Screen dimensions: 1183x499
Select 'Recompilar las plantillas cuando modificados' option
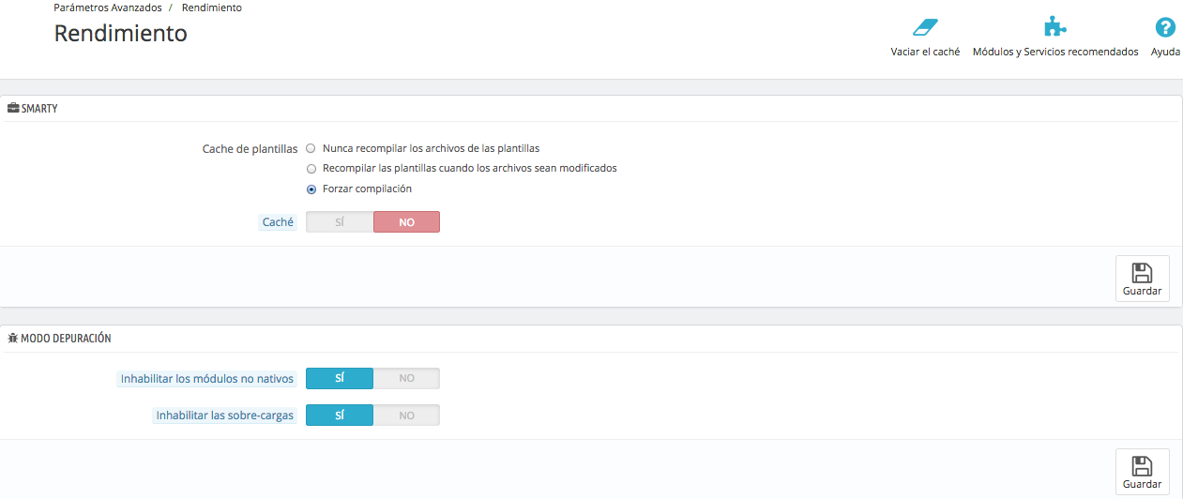(311, 169)
